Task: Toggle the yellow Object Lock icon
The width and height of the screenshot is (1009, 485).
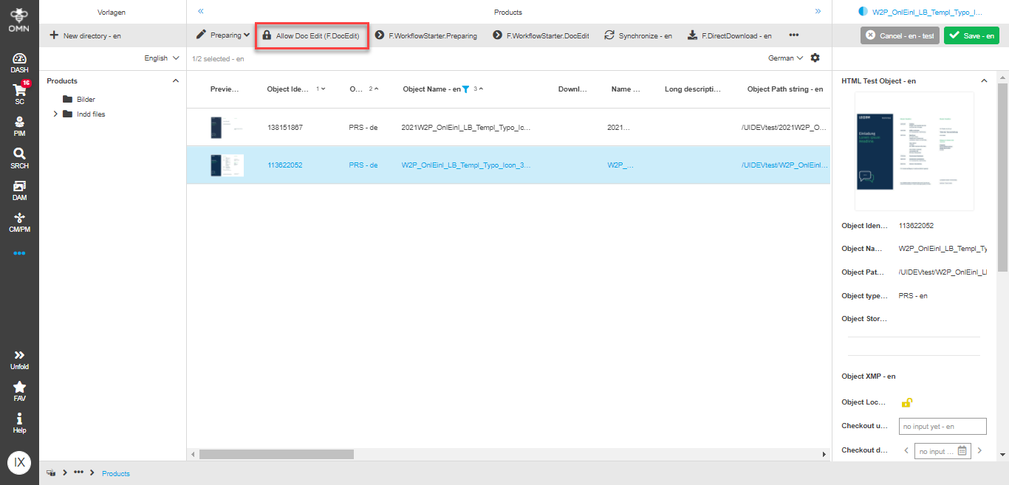Action: point(906,402)
